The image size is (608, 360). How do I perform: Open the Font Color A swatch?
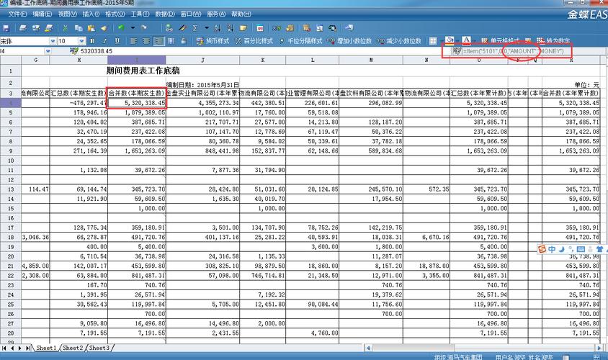point(467,40)
